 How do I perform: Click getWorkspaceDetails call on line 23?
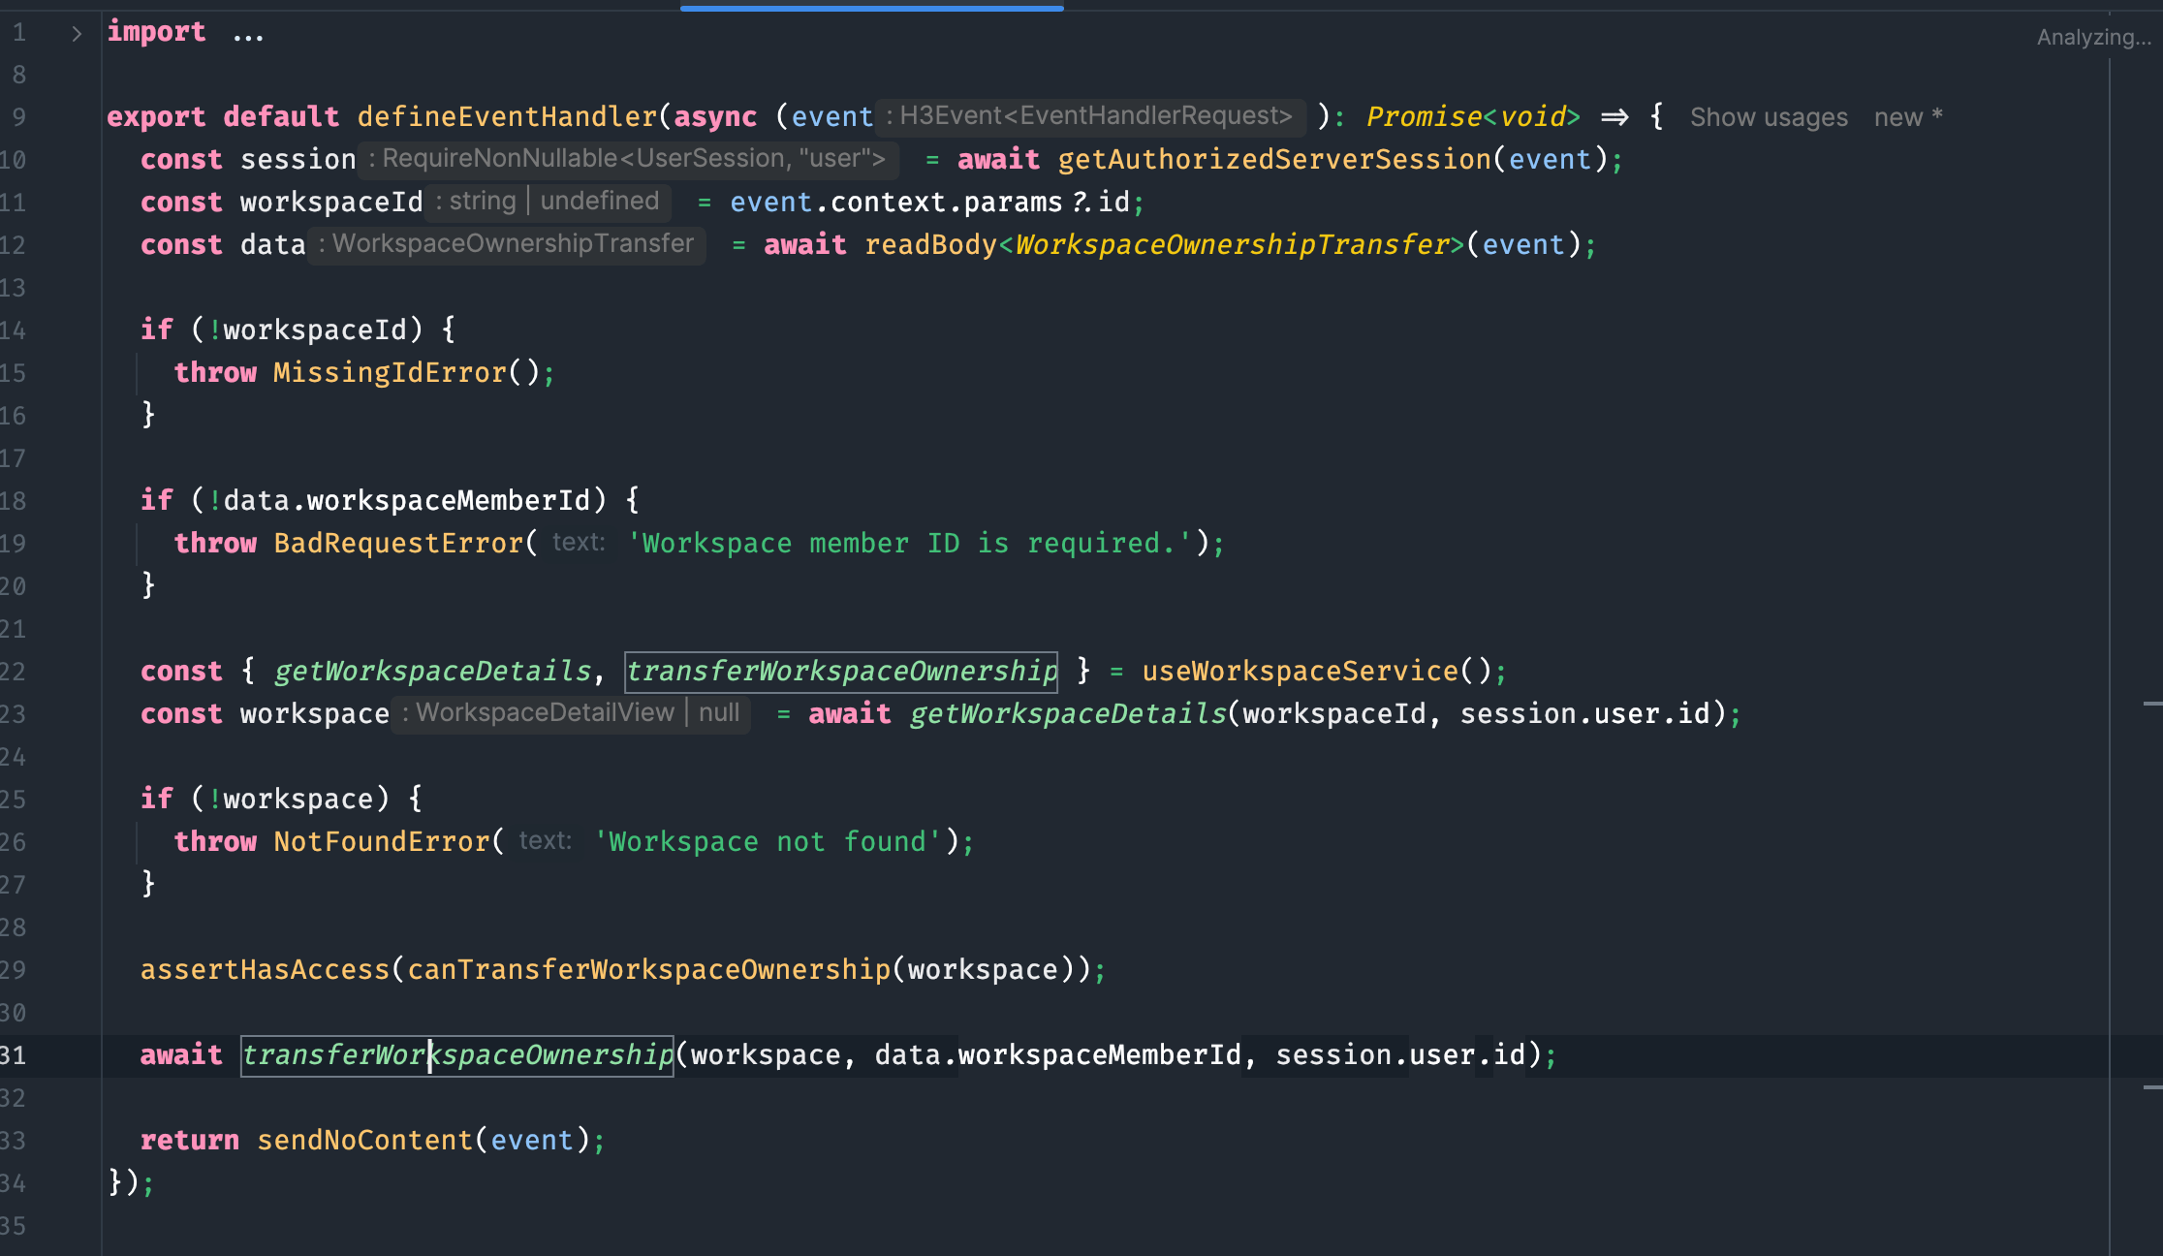pyautogui.click(x=1068, y=713)
